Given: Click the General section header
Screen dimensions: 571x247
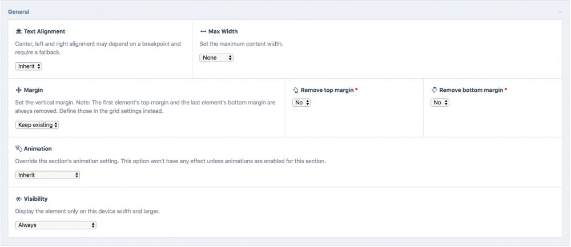Looking at the screenshot, I should (19, 12).
